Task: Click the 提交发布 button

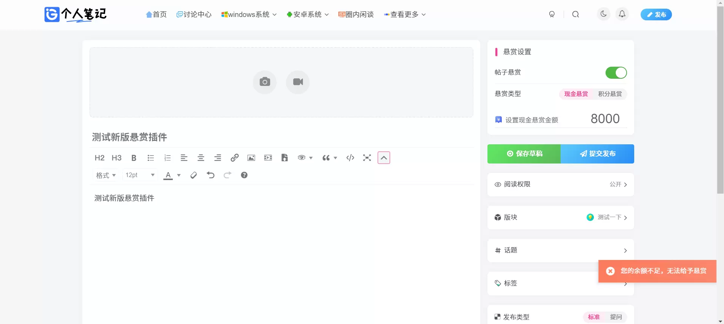Action: 597,154
